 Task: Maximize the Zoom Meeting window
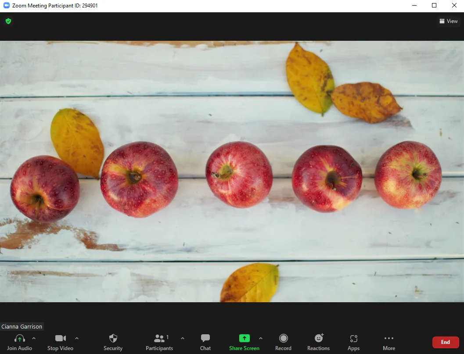coord(434,5)
